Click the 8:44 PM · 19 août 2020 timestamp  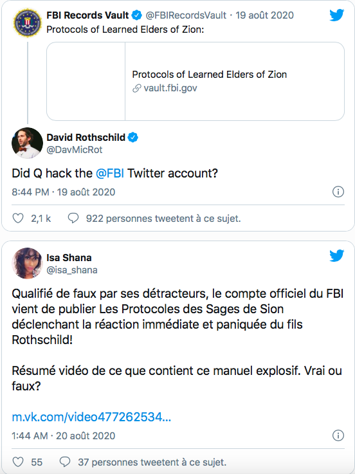click(64, 192)
